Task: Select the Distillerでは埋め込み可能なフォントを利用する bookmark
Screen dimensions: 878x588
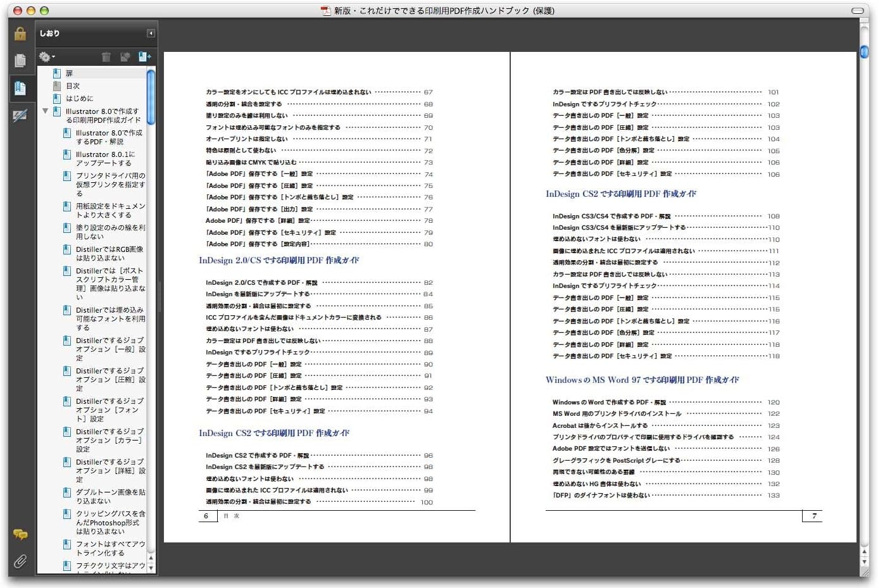Action: point(104,318)
